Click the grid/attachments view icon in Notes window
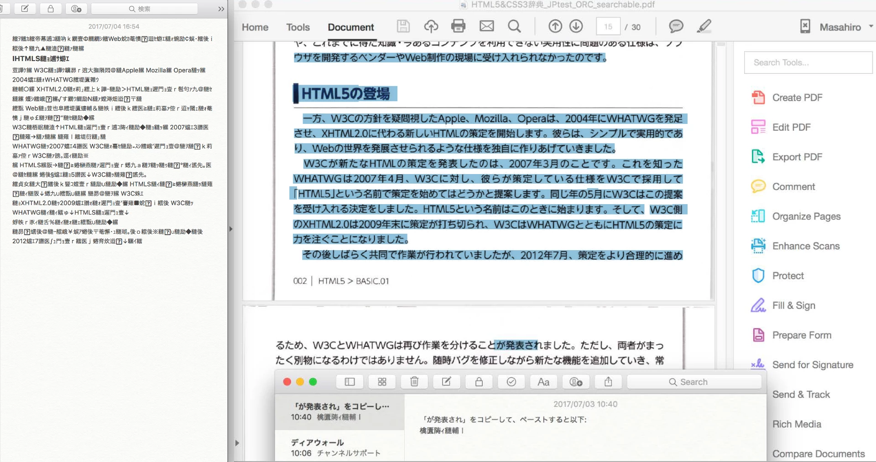The width and height of the screenshot is (876, 462). click(382, 382)
